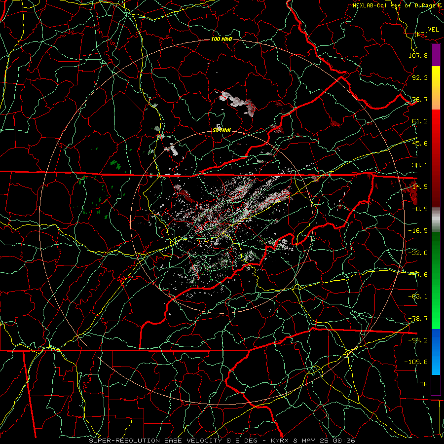Select the 14.5 velocity scale value
Screen dimensions: 444x444
pyautogui.click(x=420, y=187)
